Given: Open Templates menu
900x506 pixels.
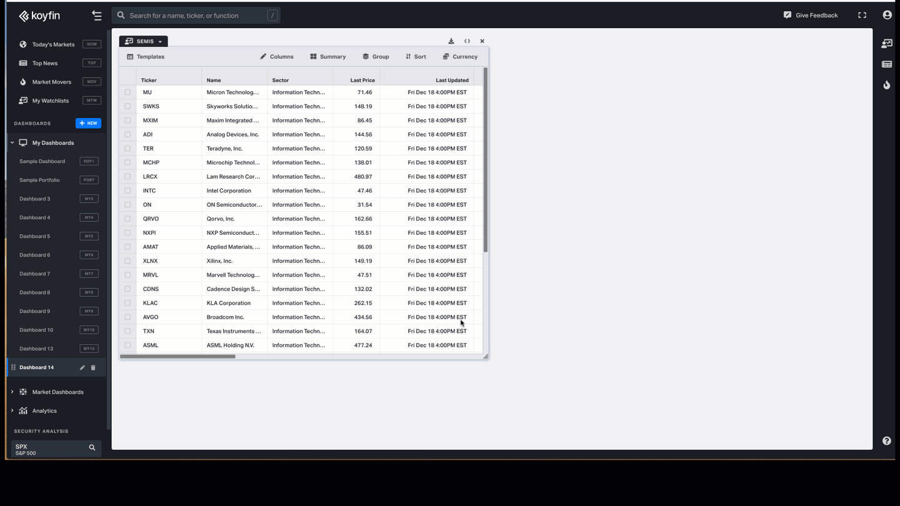Looking at the screenshot, I should 146,57.
